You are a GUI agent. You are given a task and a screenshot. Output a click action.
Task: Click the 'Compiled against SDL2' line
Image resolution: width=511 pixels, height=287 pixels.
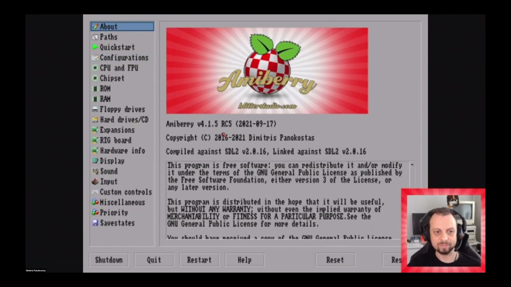tap(266, 151)
